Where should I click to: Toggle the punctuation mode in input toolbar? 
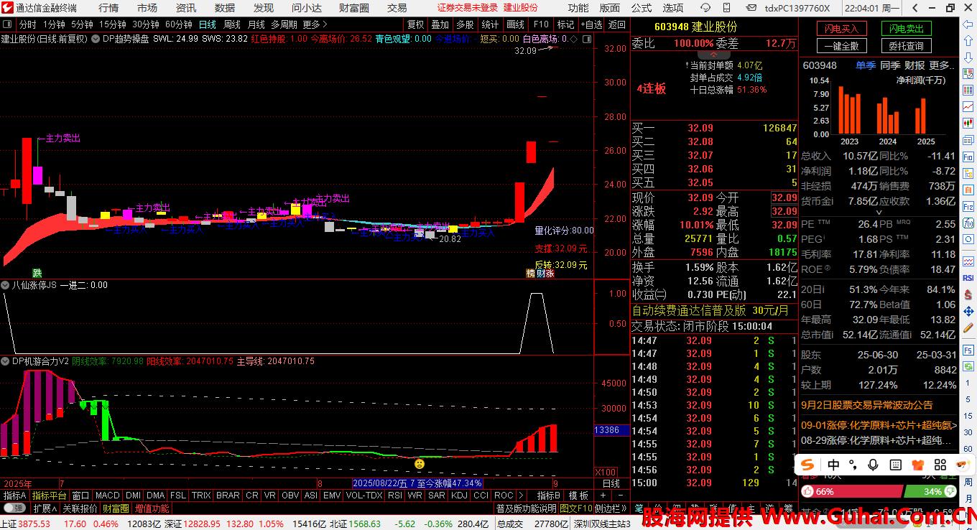click(x=853, y=464)
